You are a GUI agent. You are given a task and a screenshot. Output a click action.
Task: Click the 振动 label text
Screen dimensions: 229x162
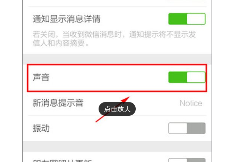coord(41,128)
